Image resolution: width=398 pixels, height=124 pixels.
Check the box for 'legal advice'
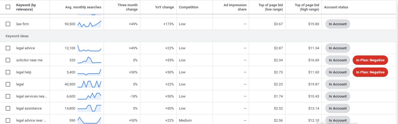[8, 48]
